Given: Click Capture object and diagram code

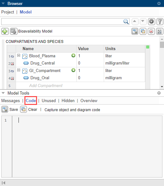Looking at the screenshot, I should click(72, 110).
